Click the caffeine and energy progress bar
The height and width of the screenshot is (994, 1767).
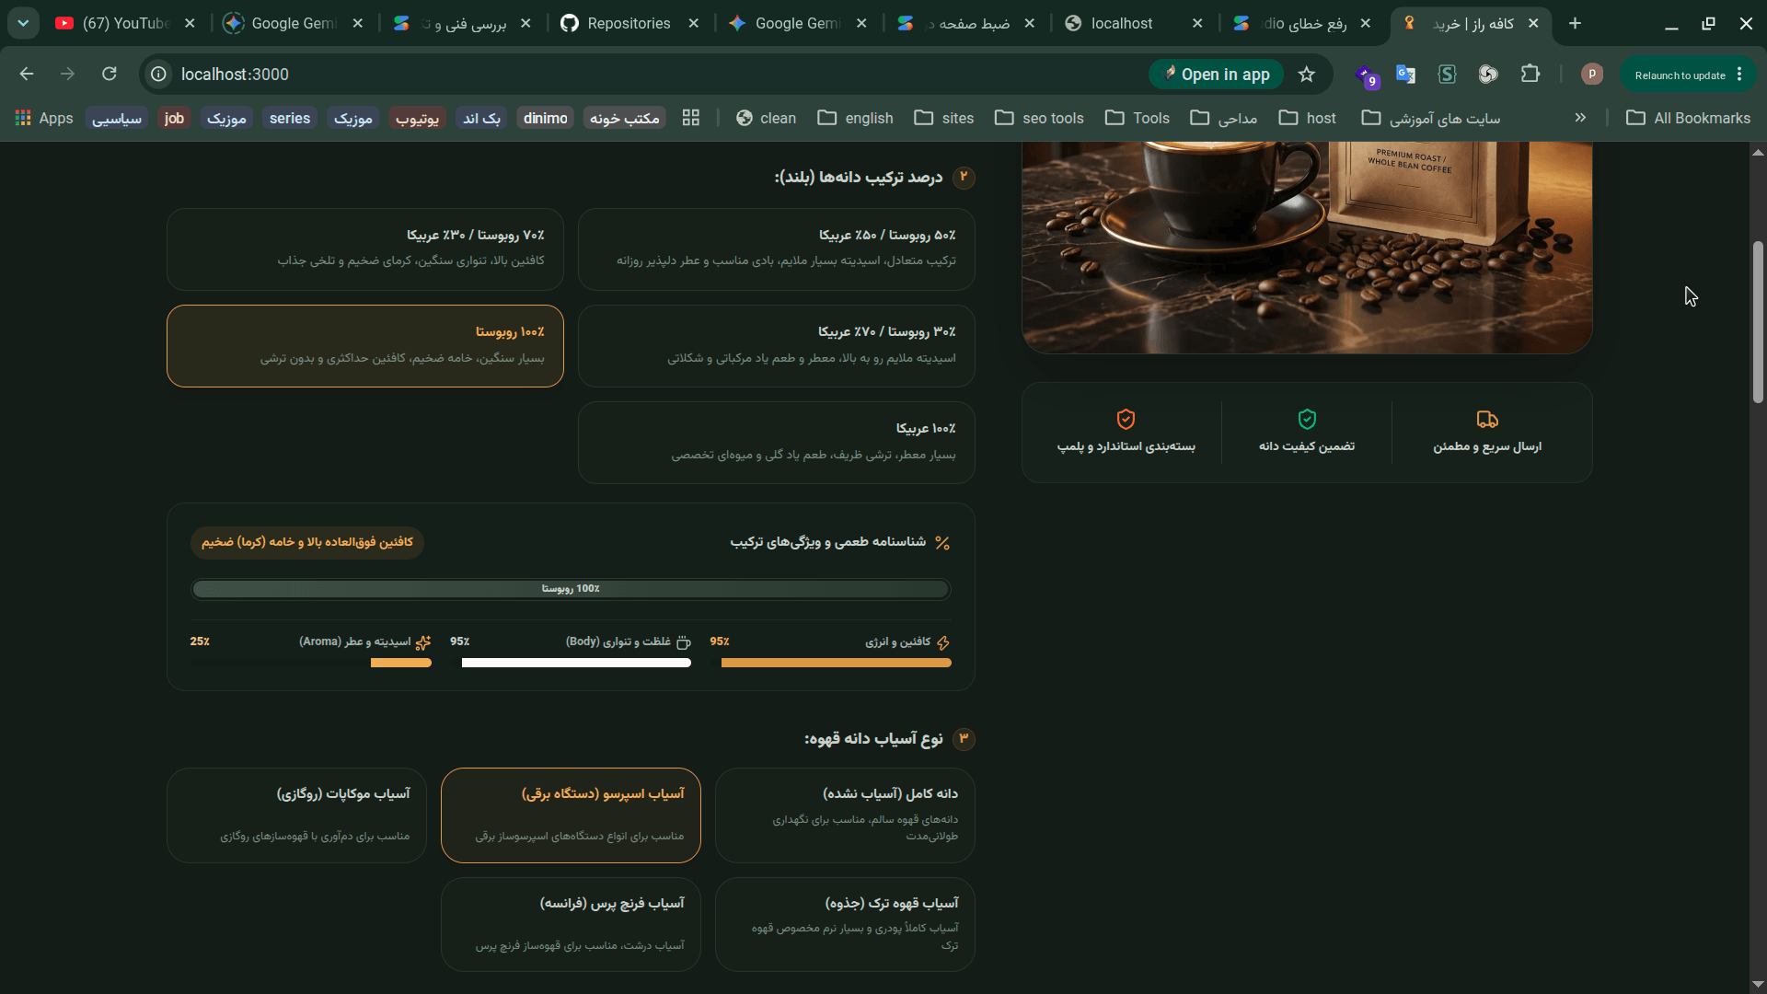point(836,663)
